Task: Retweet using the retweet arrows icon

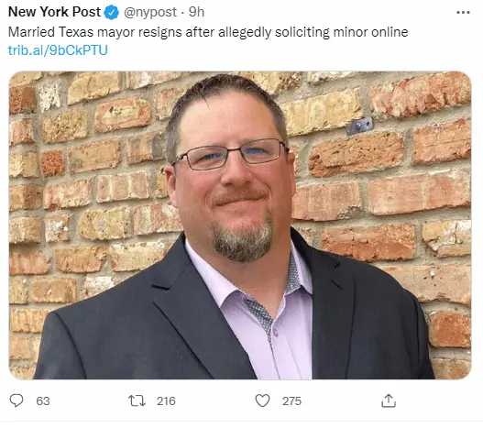Action: pyautogui.click(x=137, y=401)
